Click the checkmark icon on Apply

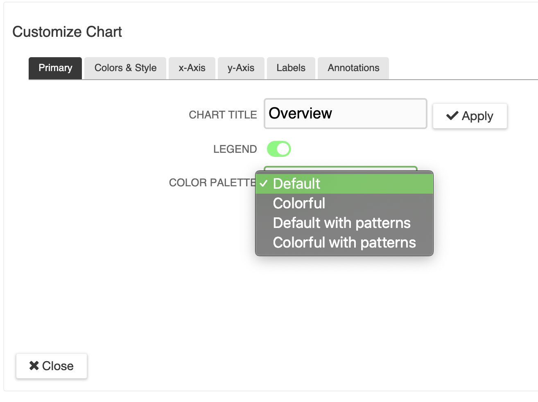point(452,116)
